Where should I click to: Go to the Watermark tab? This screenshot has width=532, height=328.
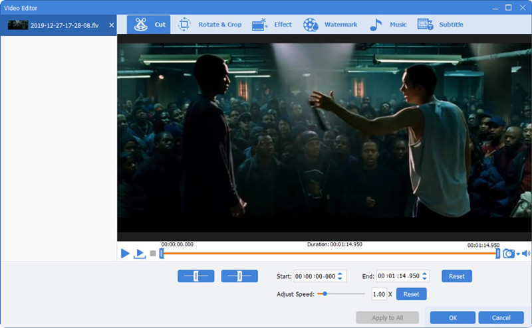[330, 25]
